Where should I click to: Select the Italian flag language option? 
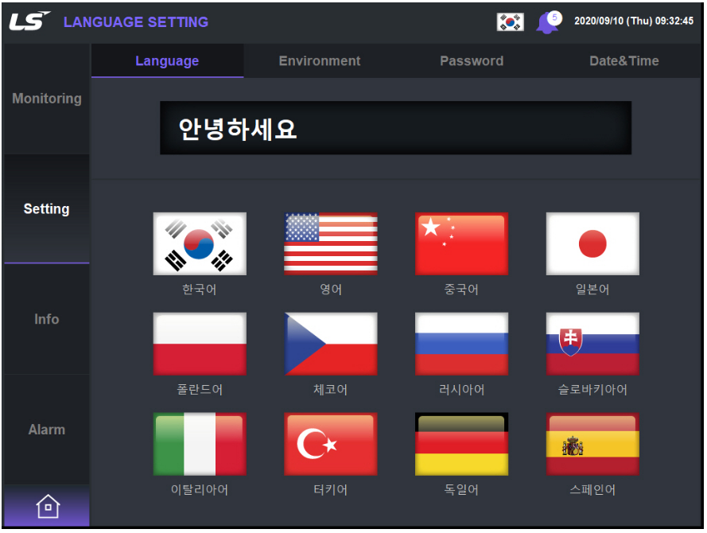pyautogui.click(x=200, y=444)
